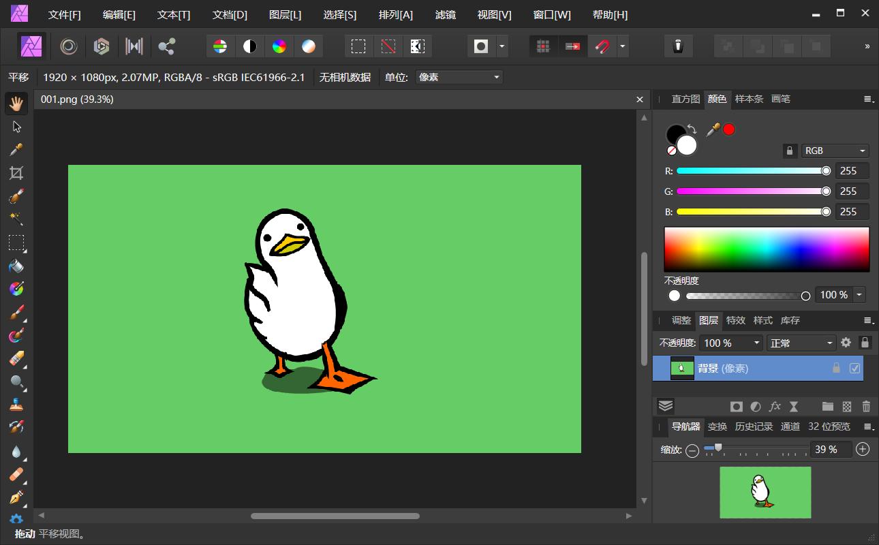Click the Deselect marquee icon

point(388,46)
